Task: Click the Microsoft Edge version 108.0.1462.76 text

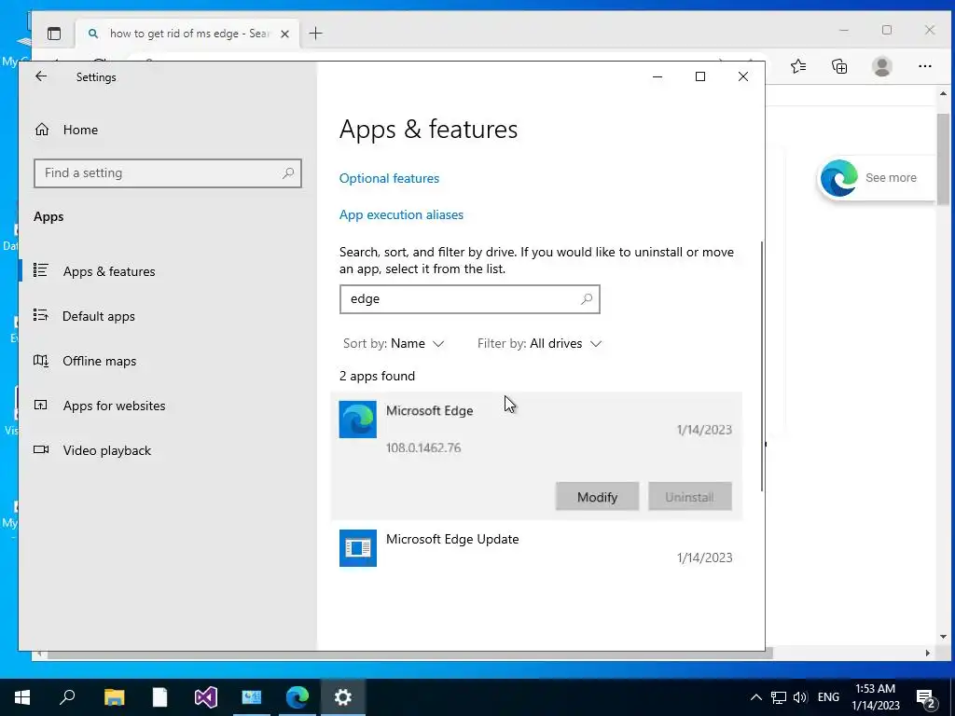Action: 423,448
